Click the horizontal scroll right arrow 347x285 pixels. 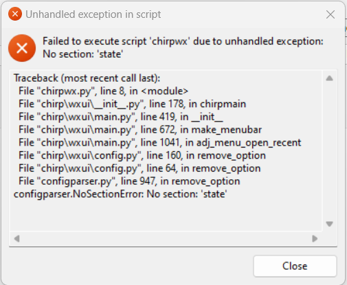(x=315, y=238)
